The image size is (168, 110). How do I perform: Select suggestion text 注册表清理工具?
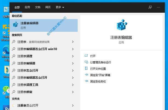pos(28,85)
